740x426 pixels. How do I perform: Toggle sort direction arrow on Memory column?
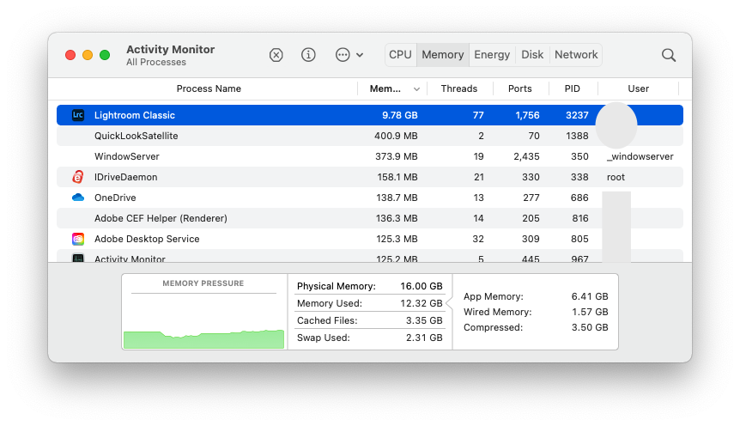[x=416, y=89]
